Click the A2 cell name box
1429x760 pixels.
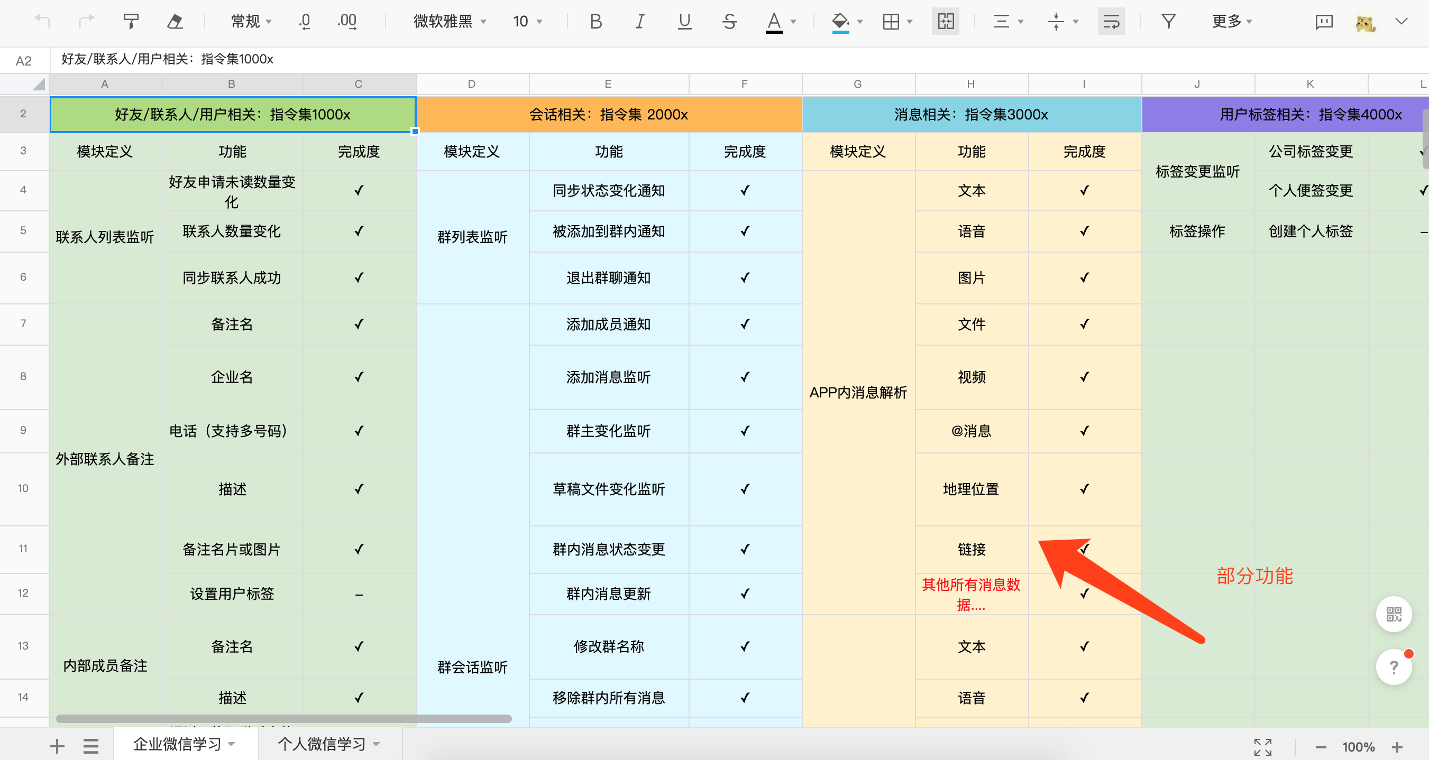pos(24,60)
